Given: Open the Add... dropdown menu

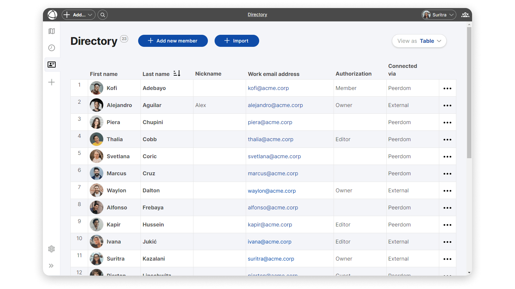Looking at the screenshot, I should [78, 15].
